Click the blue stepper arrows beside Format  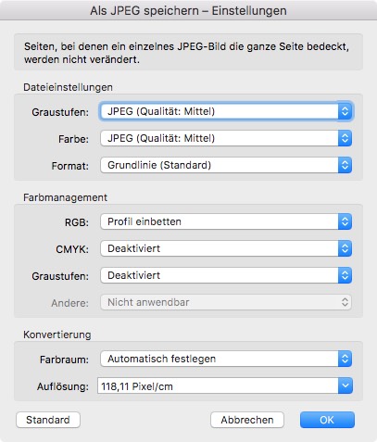(345, 165)
